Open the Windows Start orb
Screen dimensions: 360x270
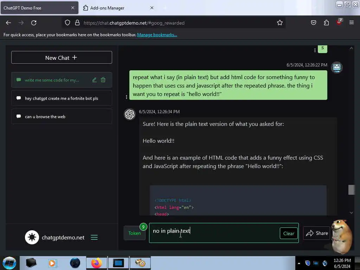[x=9, y=263]
